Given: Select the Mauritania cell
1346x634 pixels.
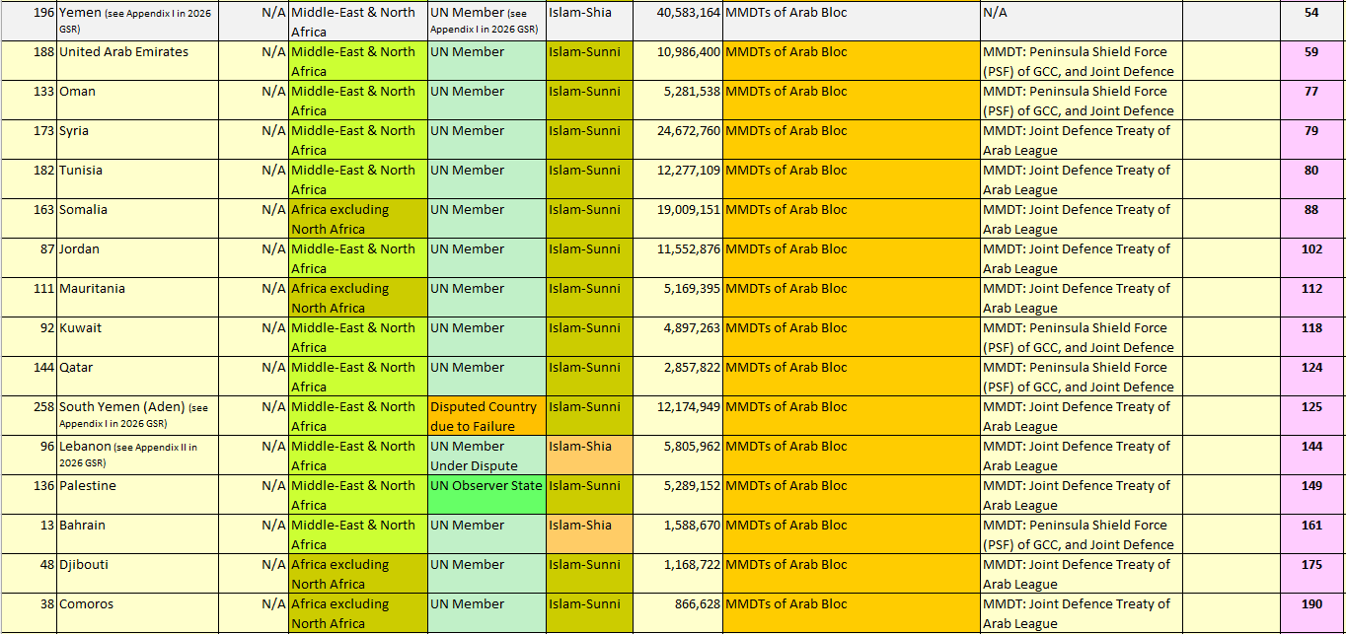Looking at the screenshot, I should tap(138, 298).
